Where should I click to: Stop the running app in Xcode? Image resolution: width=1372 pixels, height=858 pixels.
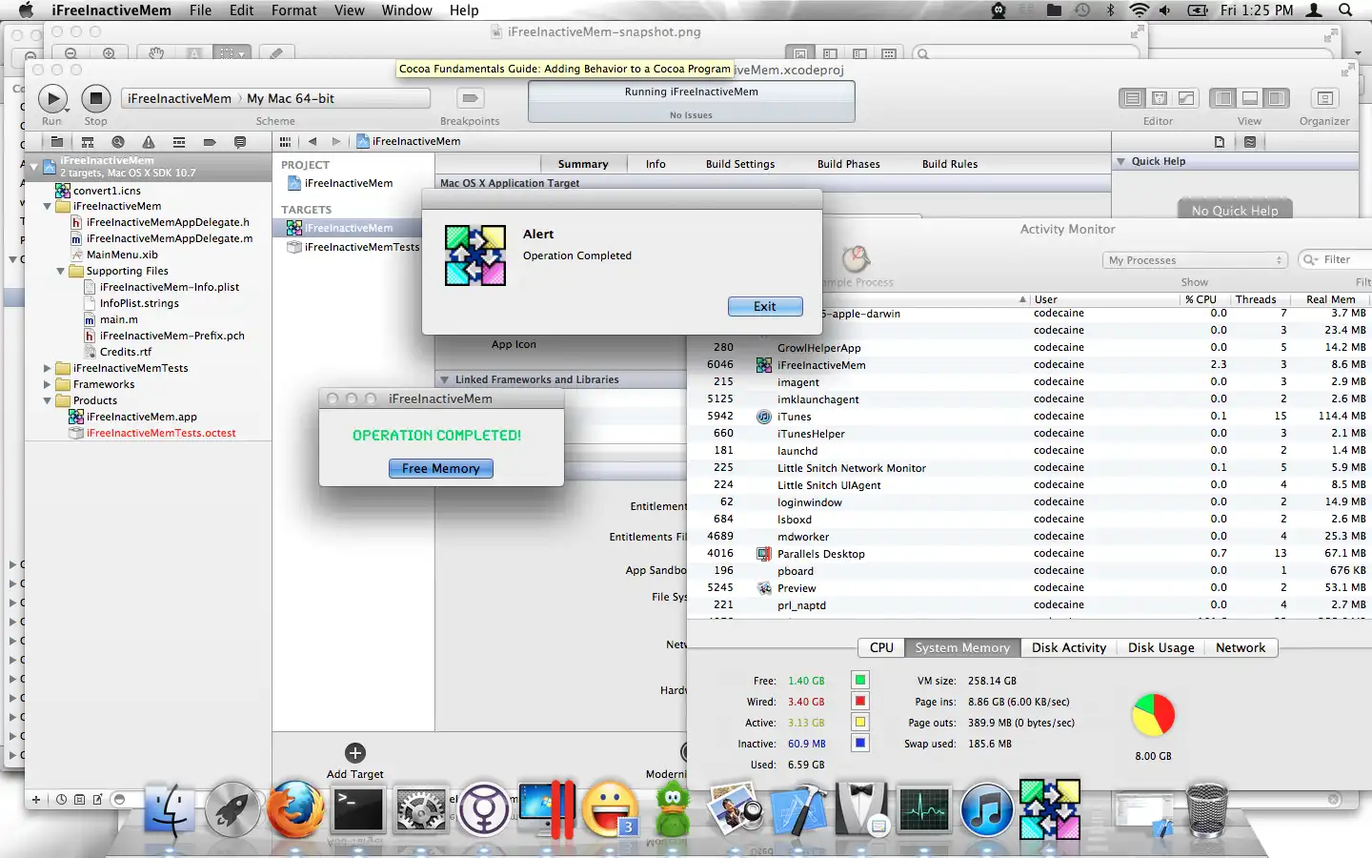click(95, 98)
